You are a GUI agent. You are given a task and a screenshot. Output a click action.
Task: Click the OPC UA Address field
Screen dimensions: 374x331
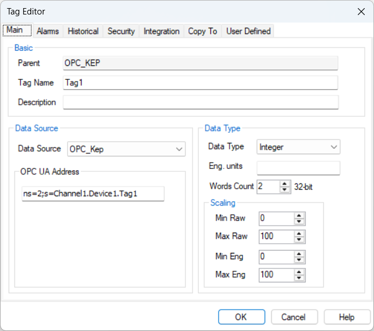point(93,194)
